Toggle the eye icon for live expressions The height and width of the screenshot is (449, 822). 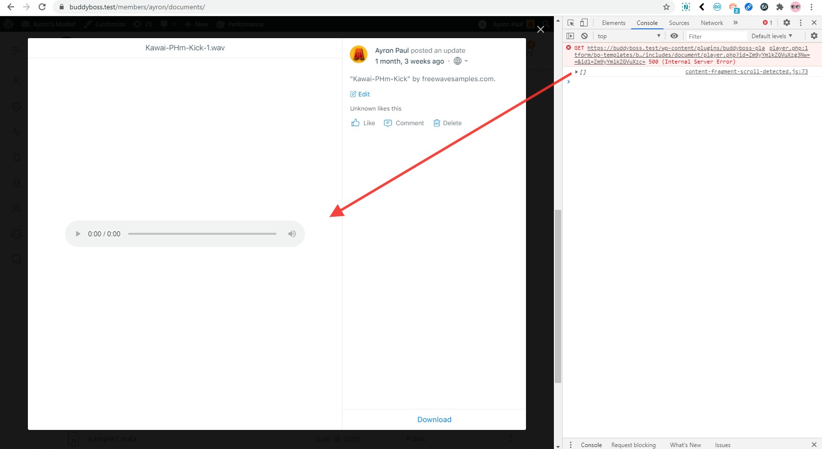[x=674, y=36]
